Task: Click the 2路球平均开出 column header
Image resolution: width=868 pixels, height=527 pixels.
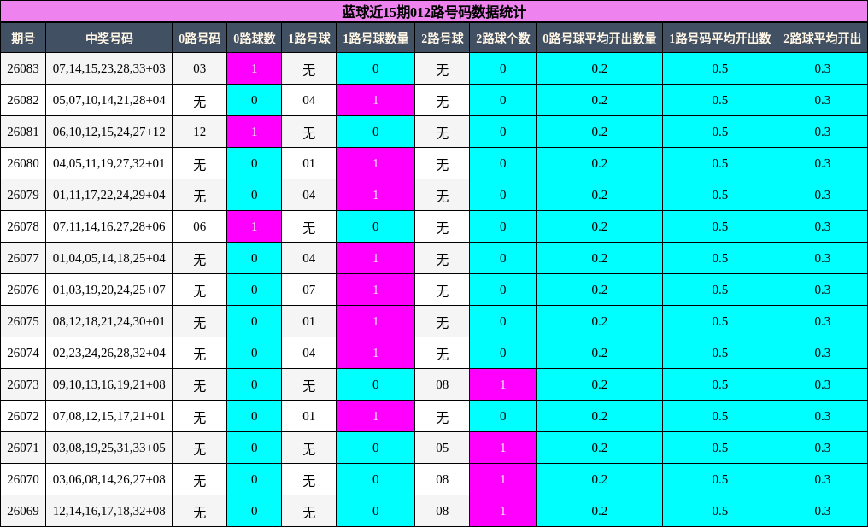Action: (823, 38)
